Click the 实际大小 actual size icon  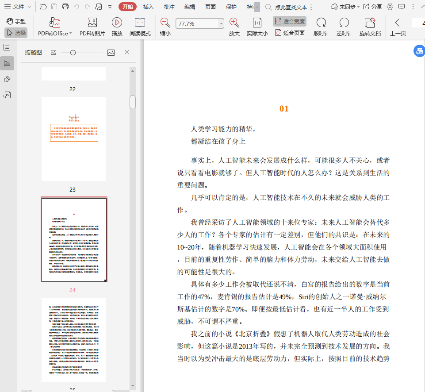pos(257,23)
